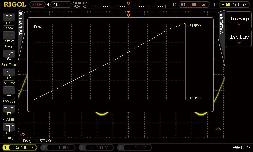Select the +Duty measurement icon
253x152 pixels.
click(x=9, y=130)
